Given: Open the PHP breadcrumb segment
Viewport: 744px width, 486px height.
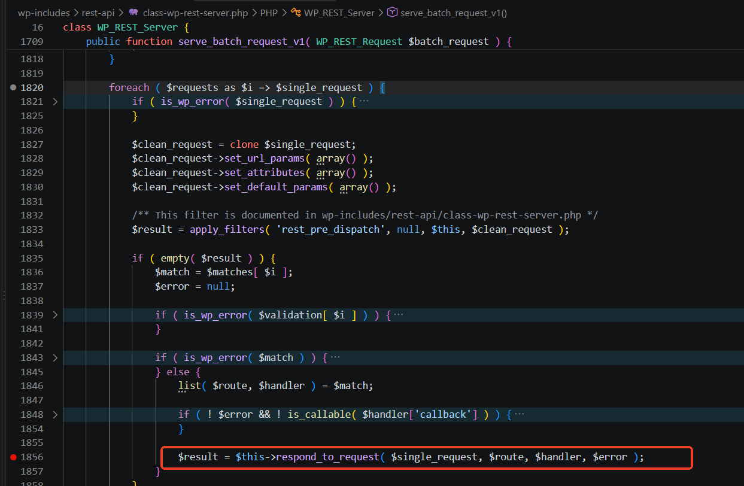Looking at the screenshot, I should pos(269,13).
